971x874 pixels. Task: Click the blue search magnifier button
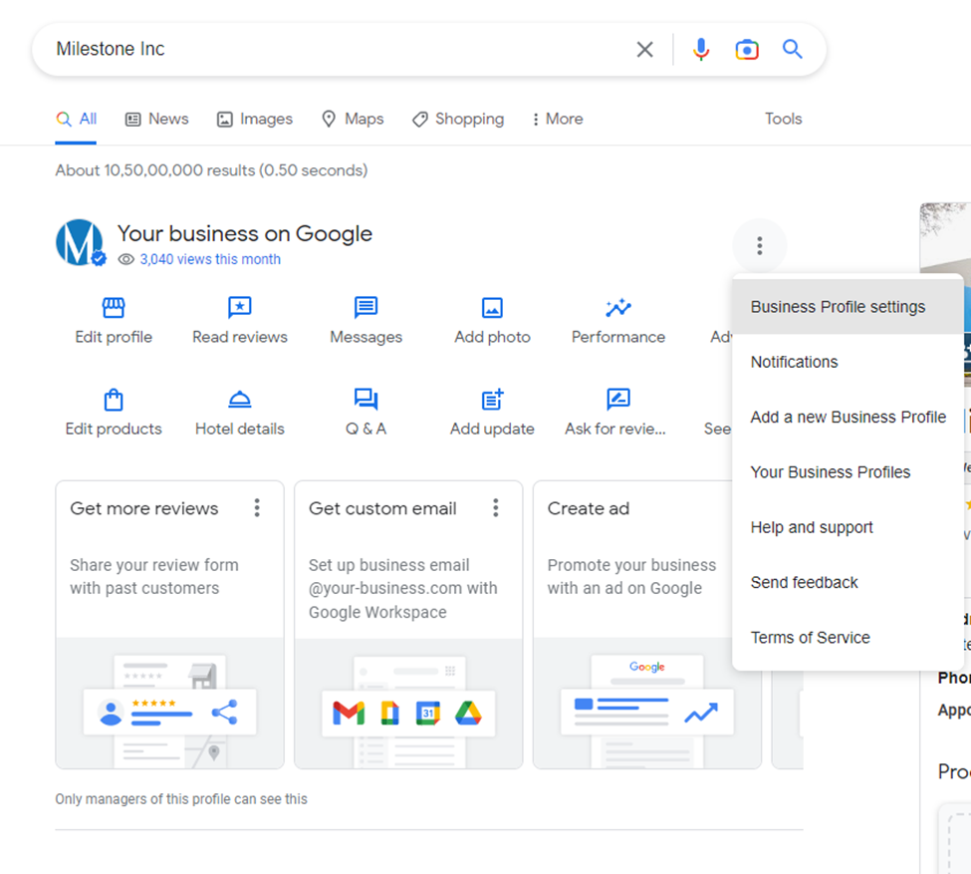(x=792, y=49)
